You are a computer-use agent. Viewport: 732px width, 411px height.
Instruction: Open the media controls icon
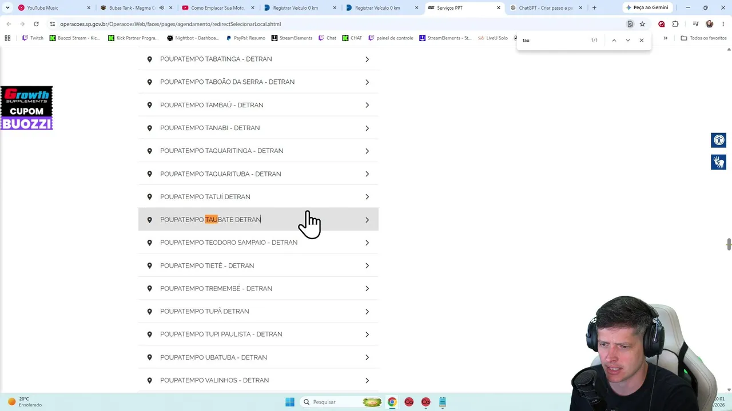tap(695, 24)
